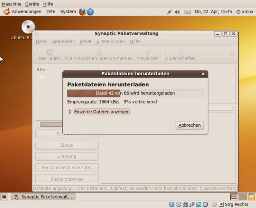This screenshot has height=208, width=256.
Task: Click the Firefox browser launcher icon
Action: click(82, 11)
